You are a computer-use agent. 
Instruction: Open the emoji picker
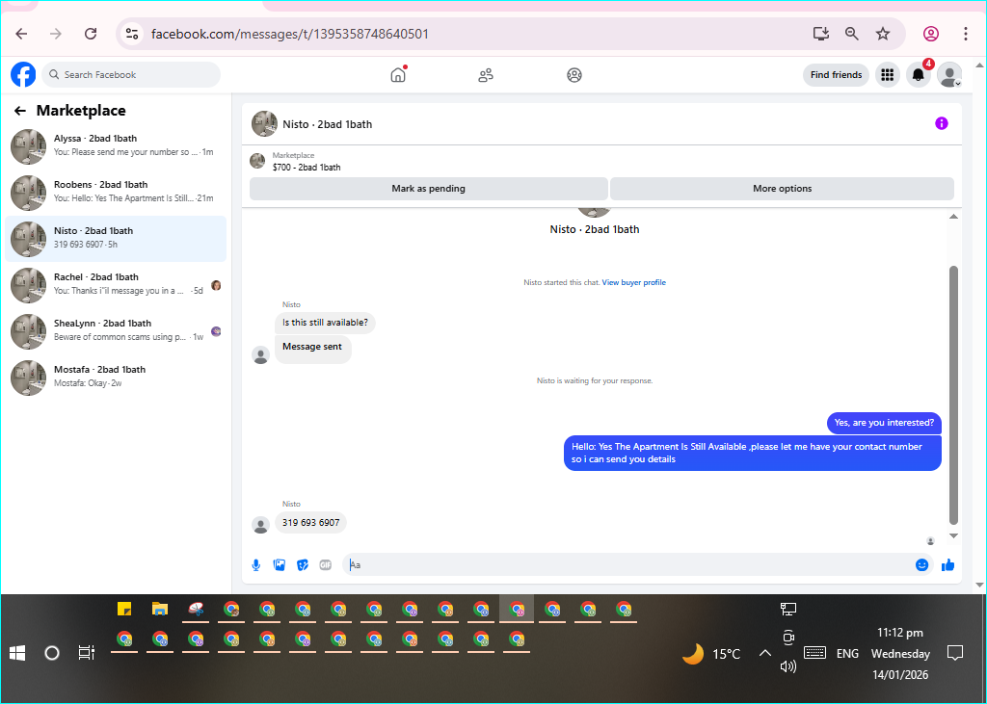tap(921, 565)
